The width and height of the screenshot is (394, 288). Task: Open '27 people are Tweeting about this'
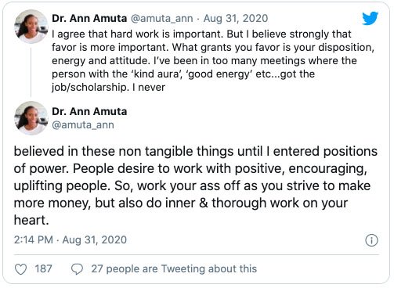pyautogui.click(x=174, y=269)
